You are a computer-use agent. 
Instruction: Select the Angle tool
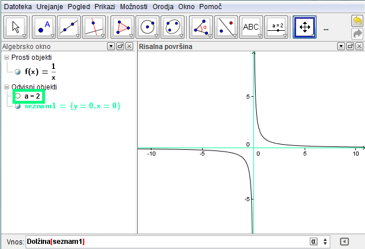201,27
